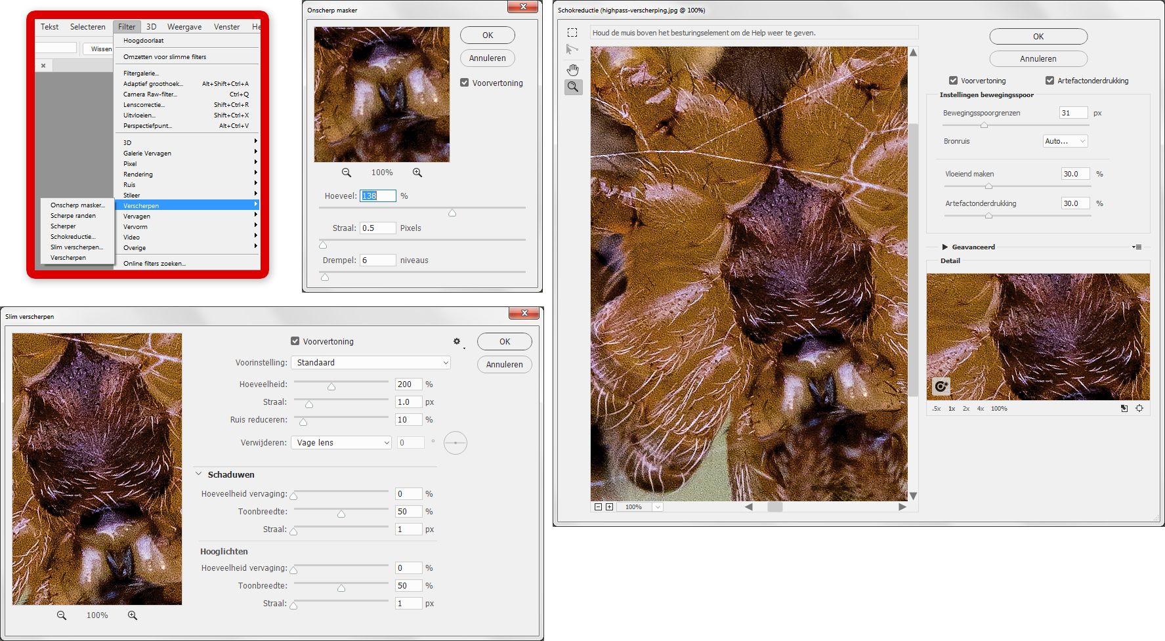Zoom in on the Onscherp masker preview
This screenshot has width=1165, height=641.
[x=417, y=173]
